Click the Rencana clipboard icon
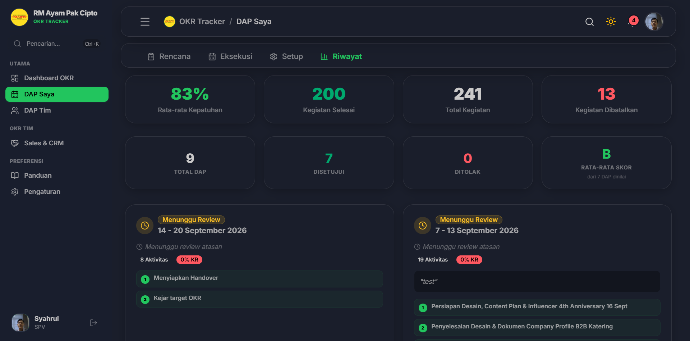 (x=151, y=56)
